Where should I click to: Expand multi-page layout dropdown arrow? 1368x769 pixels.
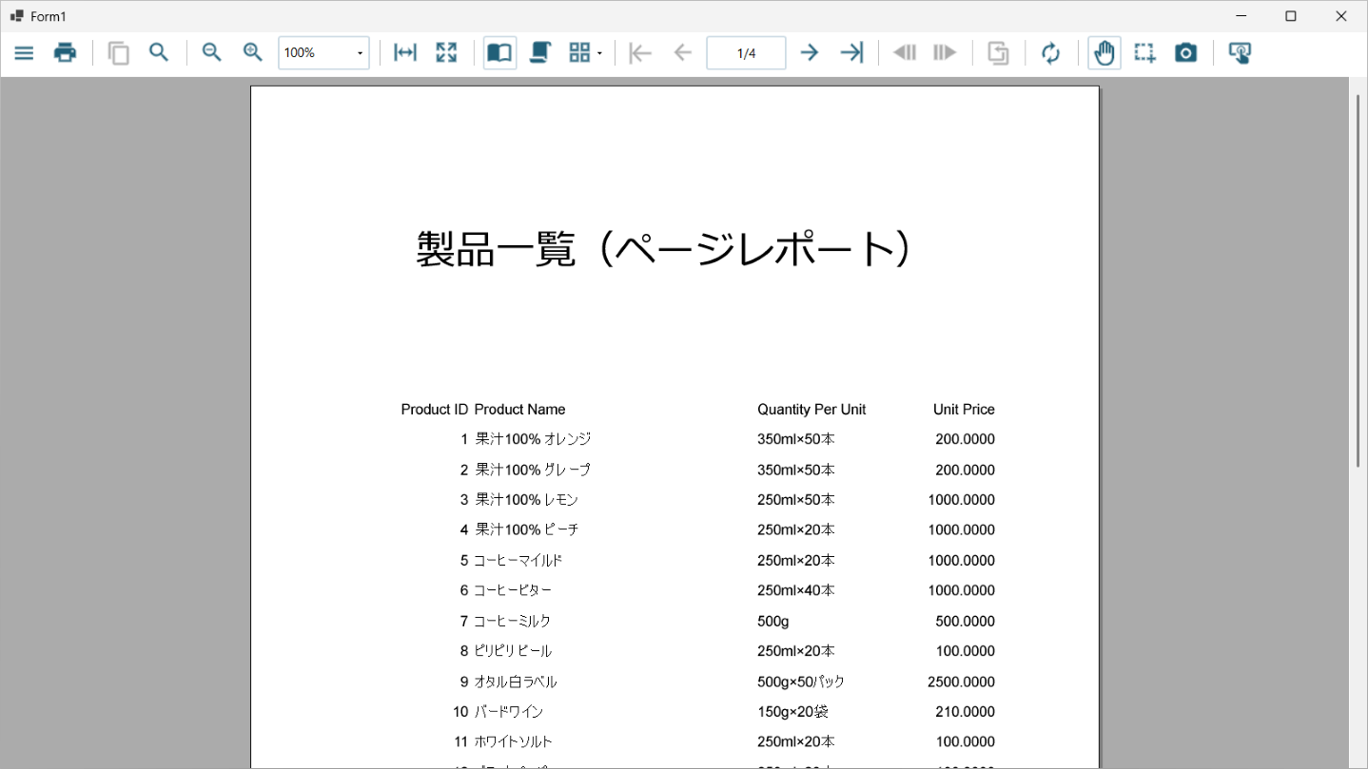click(x=599, y=54)
